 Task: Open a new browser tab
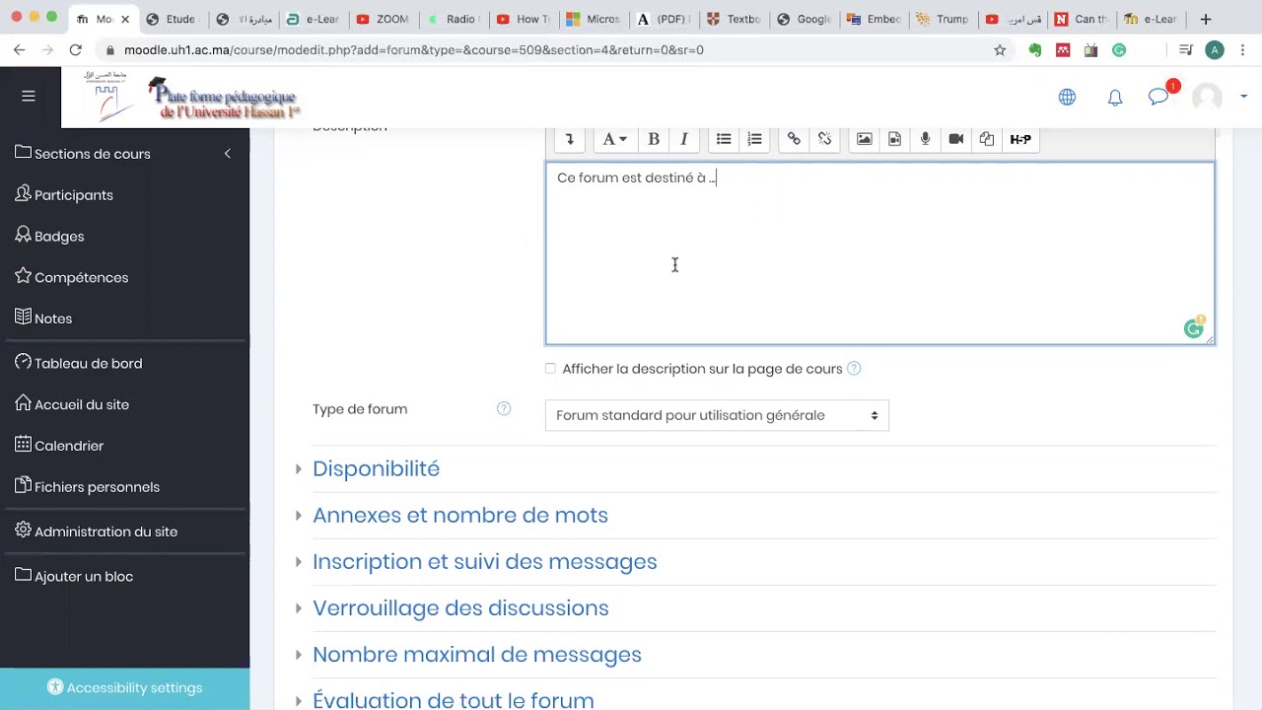click(1205, 19)
